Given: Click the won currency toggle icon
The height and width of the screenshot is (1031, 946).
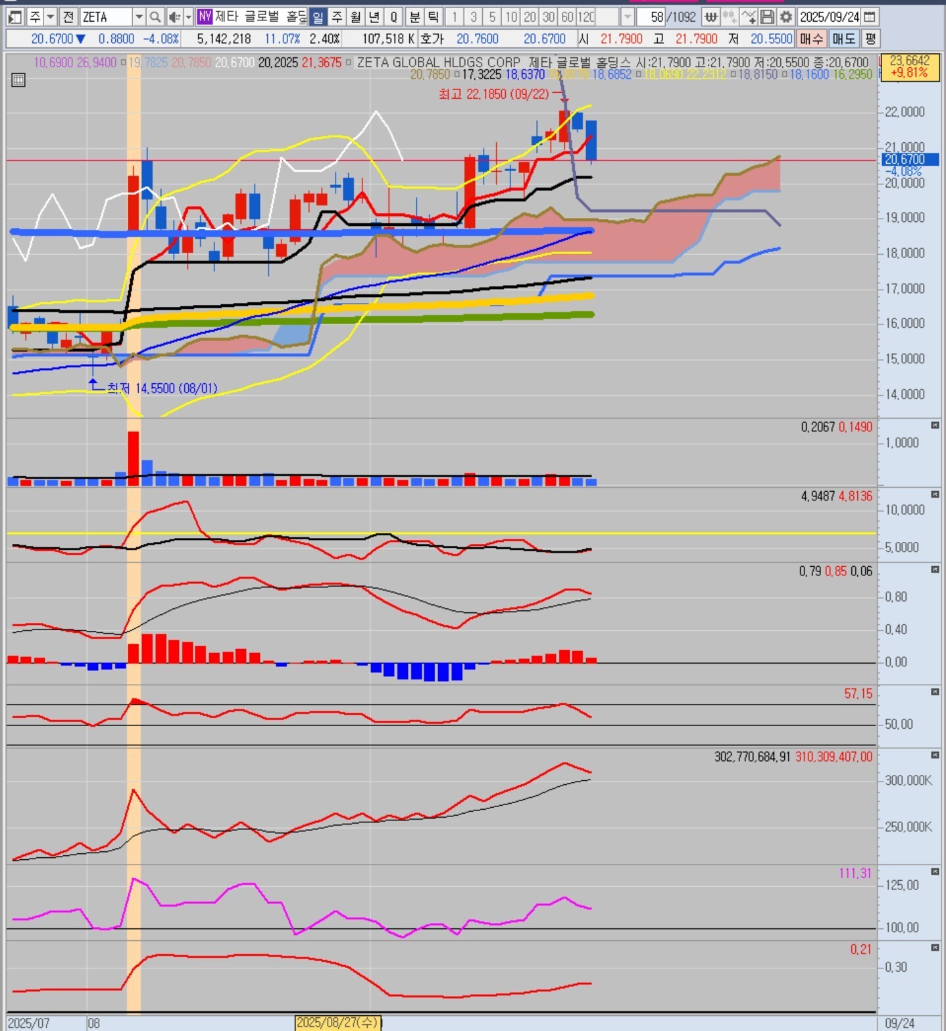Looking at the screenshot, I should pos(710,16).
